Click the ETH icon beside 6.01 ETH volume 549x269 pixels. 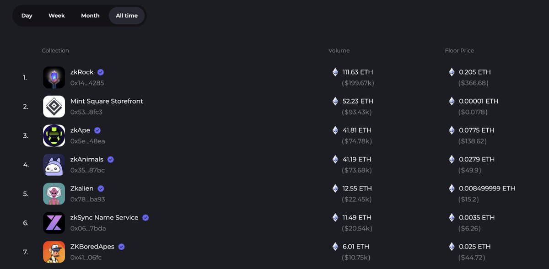click(x=335, y=246)
